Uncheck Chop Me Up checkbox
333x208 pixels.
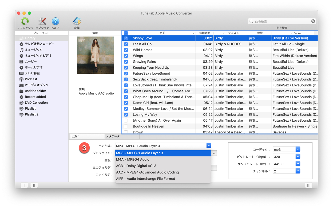click(126, 97)
